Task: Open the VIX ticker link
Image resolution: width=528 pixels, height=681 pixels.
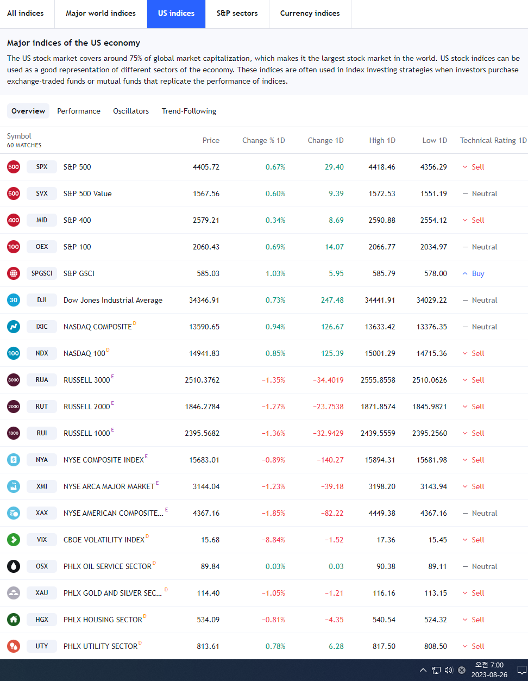Action: tap(42, 540)
